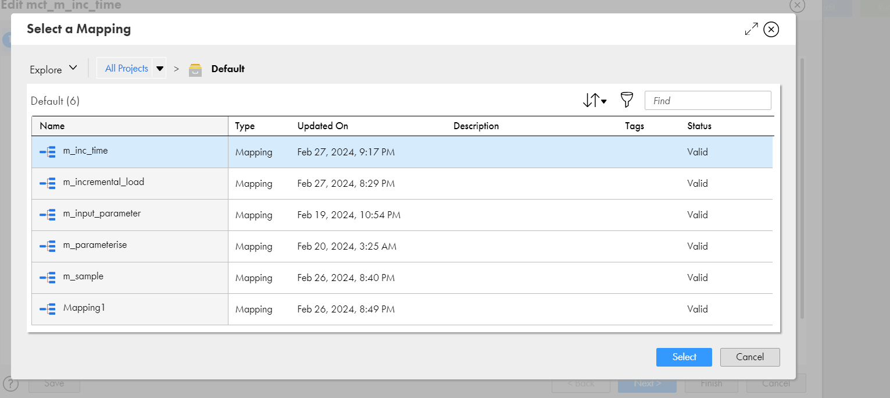Open the filter funnel icon
This screenshot has width=890, height=398.
626,100
